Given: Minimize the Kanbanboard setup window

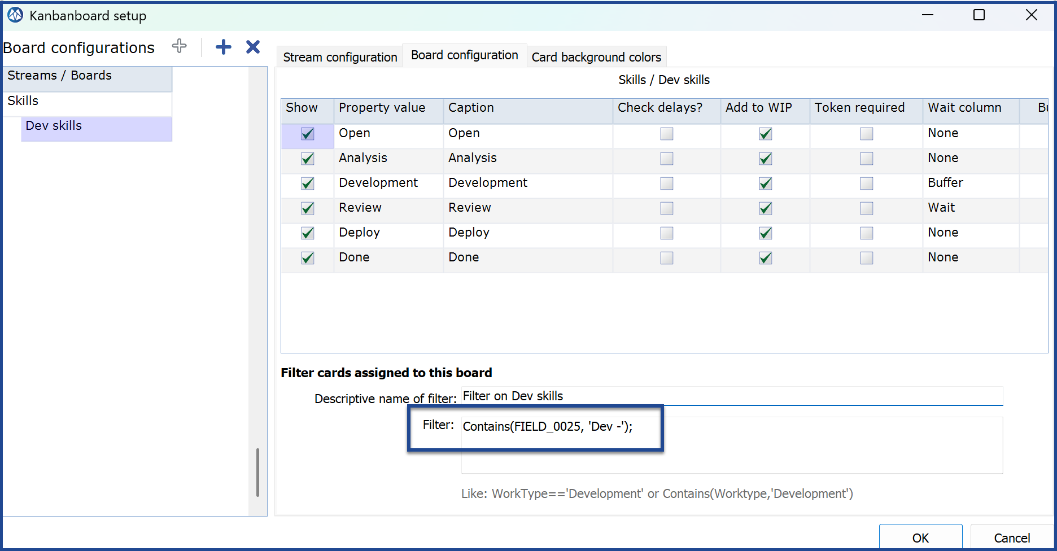Looking at the screenshot, I should click(x=928, y=15).
